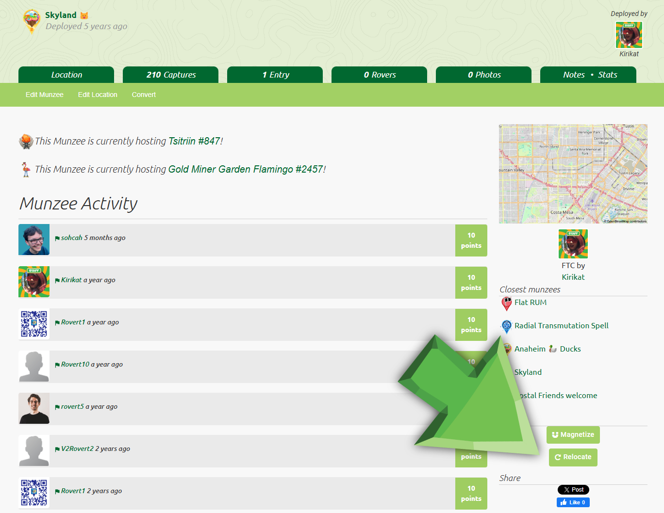
Task: Click the Garden Flamingo icon
Action: click(26, 170)
